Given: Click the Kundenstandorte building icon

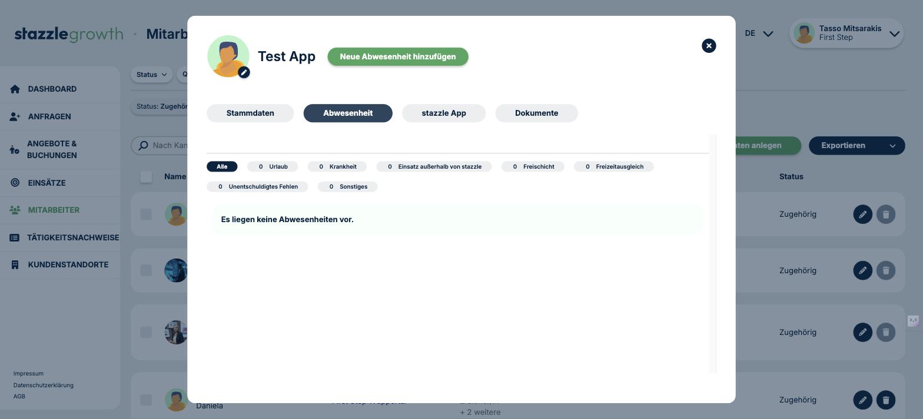Looking at the screenshot, I should [x=15, y=264].
